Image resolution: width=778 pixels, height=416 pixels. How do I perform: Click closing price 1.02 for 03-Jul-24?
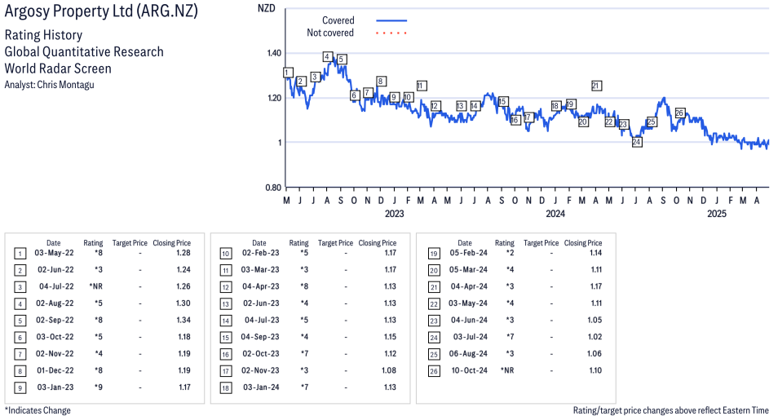click(595, 337)
